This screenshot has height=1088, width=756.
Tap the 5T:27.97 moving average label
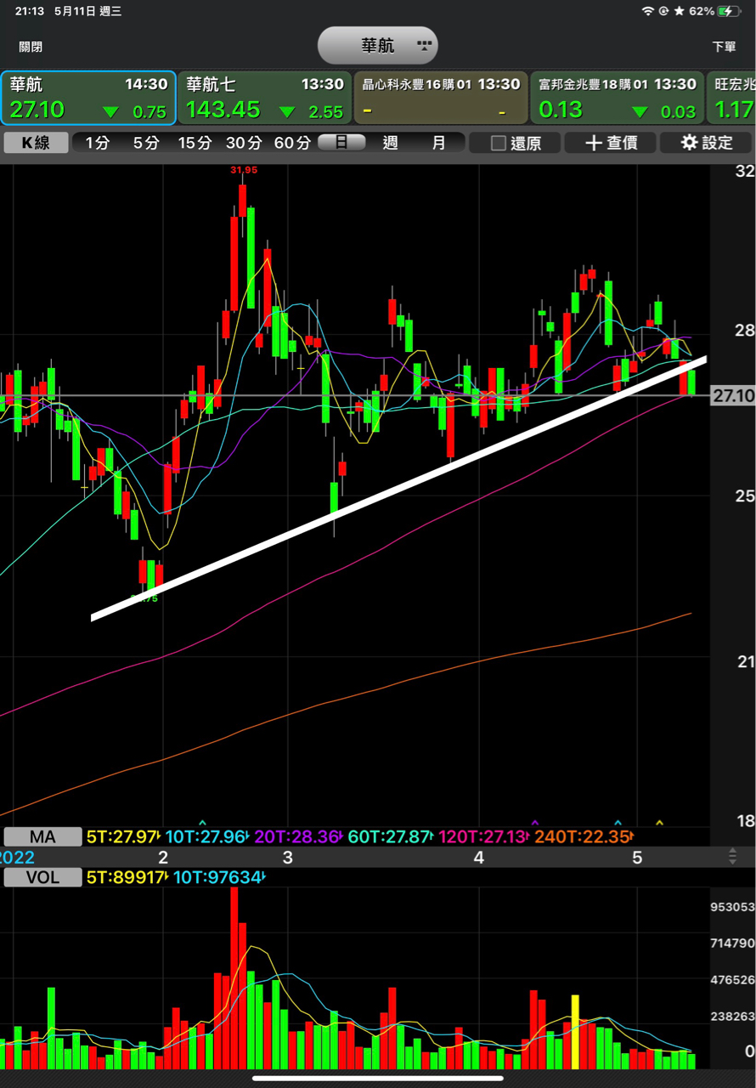(x=124, y=837)
